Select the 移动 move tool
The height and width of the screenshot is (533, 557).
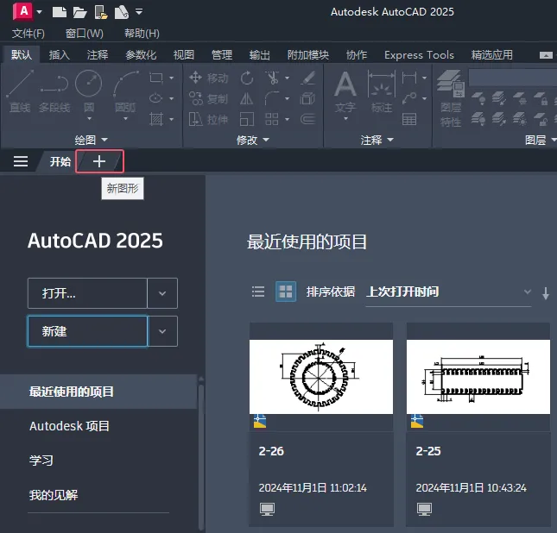click(x=208, y=78)
